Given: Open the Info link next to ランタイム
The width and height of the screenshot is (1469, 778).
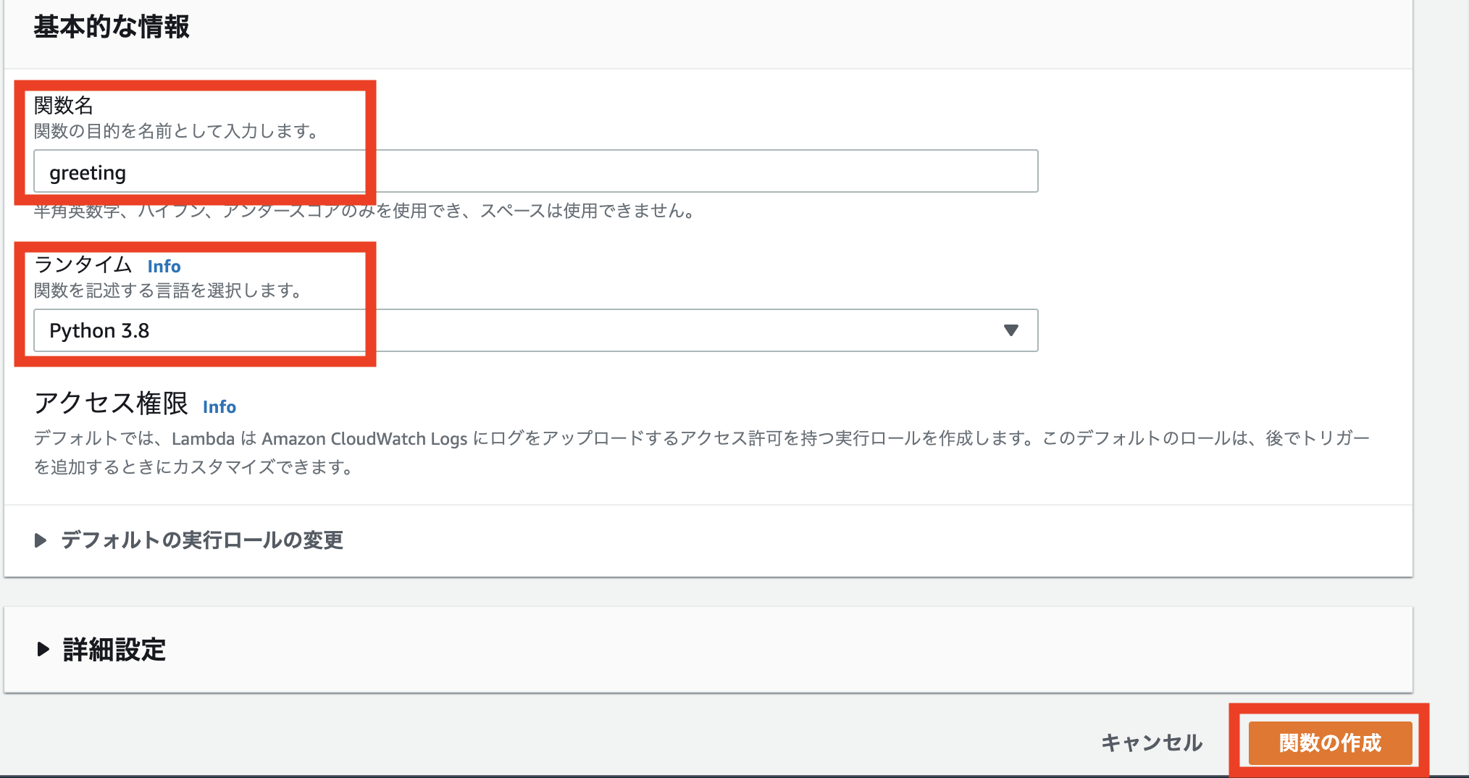Looking at the screenshot, I should pyautogui.click(x=164, y=267).
